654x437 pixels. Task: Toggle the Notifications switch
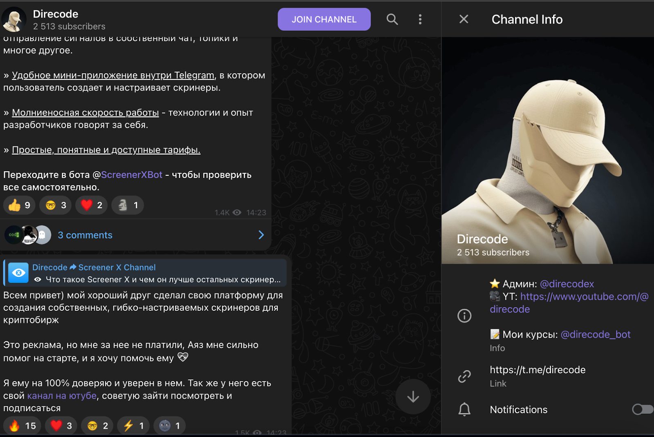[x=642, y=409]
